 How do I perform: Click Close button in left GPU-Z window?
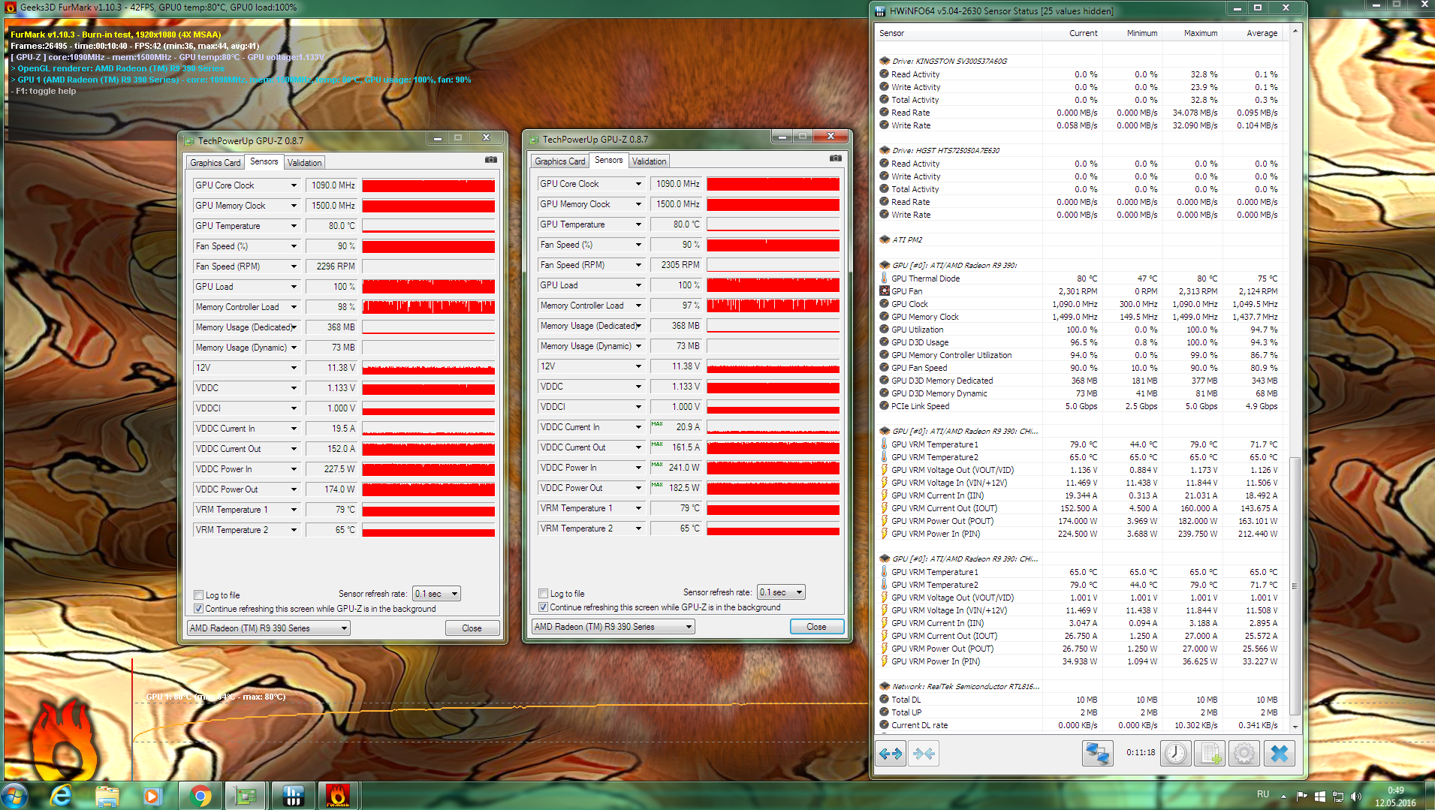coord(472,628)
